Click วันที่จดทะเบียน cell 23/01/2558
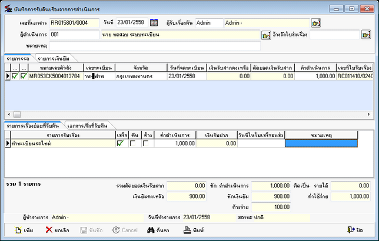 187,76
